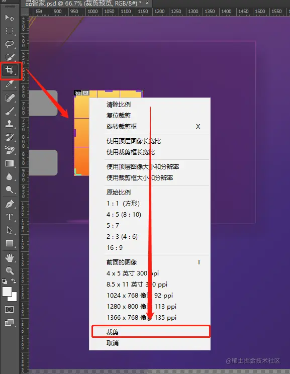Choose 1366 x 768 像素 135 ppi preset
The width and height of the screenshot is (290, 374).
pyautogui.click(x=150, y=318)
